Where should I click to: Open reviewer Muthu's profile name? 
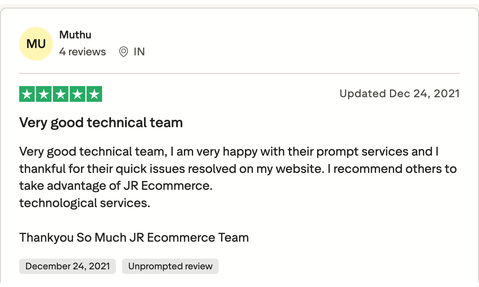tap(75, 35)
